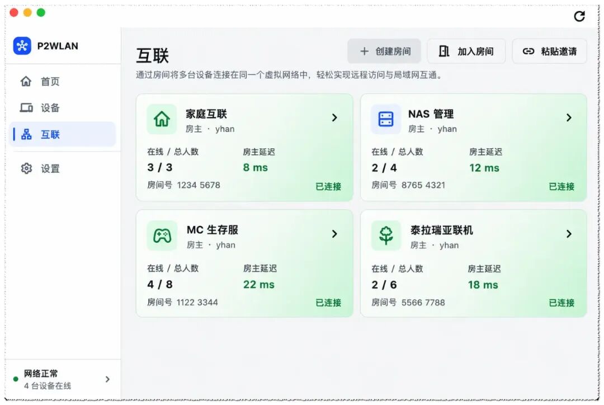Click 已连接 status on MC 生存服 card
This screenshot has height=405, width=604.
pyautogui.click(x=328, y=303)
